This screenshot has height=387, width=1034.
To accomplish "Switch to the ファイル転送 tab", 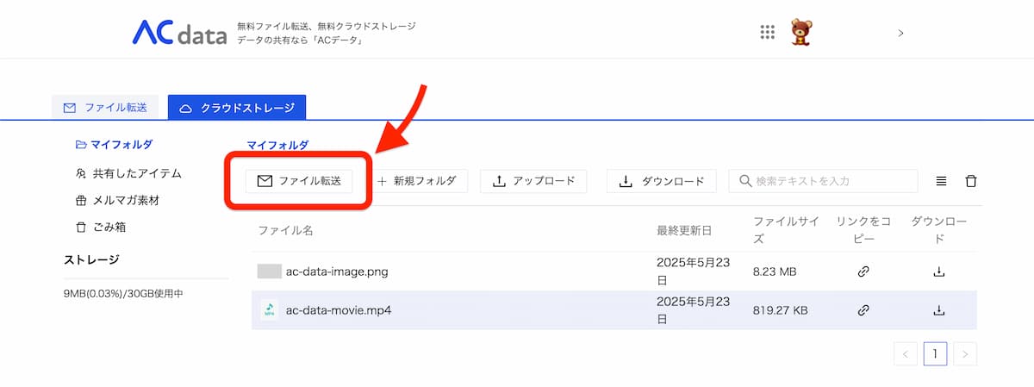I will [x=106, y=108].
